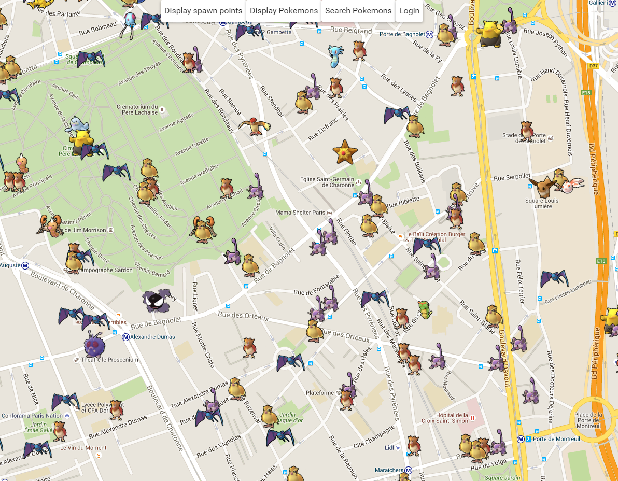Click the Square Louis Lumière label
The height and width of the screenshot is (481, 618).
click(542, 203)
